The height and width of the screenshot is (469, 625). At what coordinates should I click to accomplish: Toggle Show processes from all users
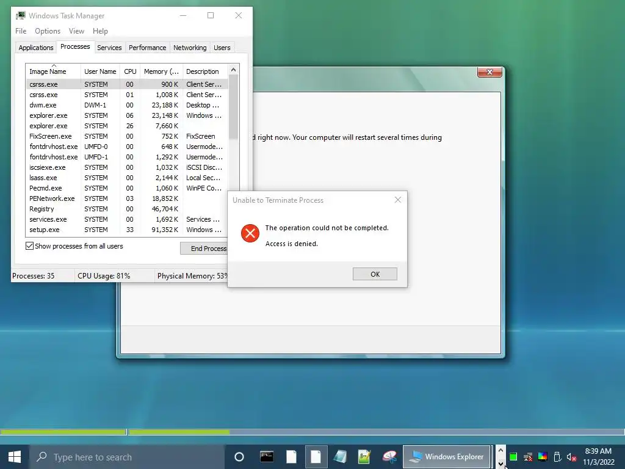29,246
